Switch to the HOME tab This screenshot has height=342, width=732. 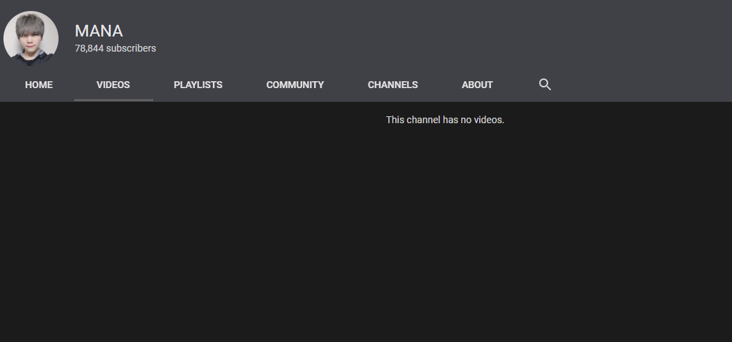pos(39,85)
